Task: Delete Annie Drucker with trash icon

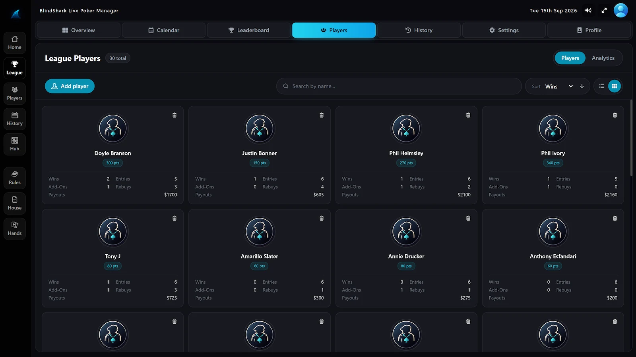Action: [468, 218]
